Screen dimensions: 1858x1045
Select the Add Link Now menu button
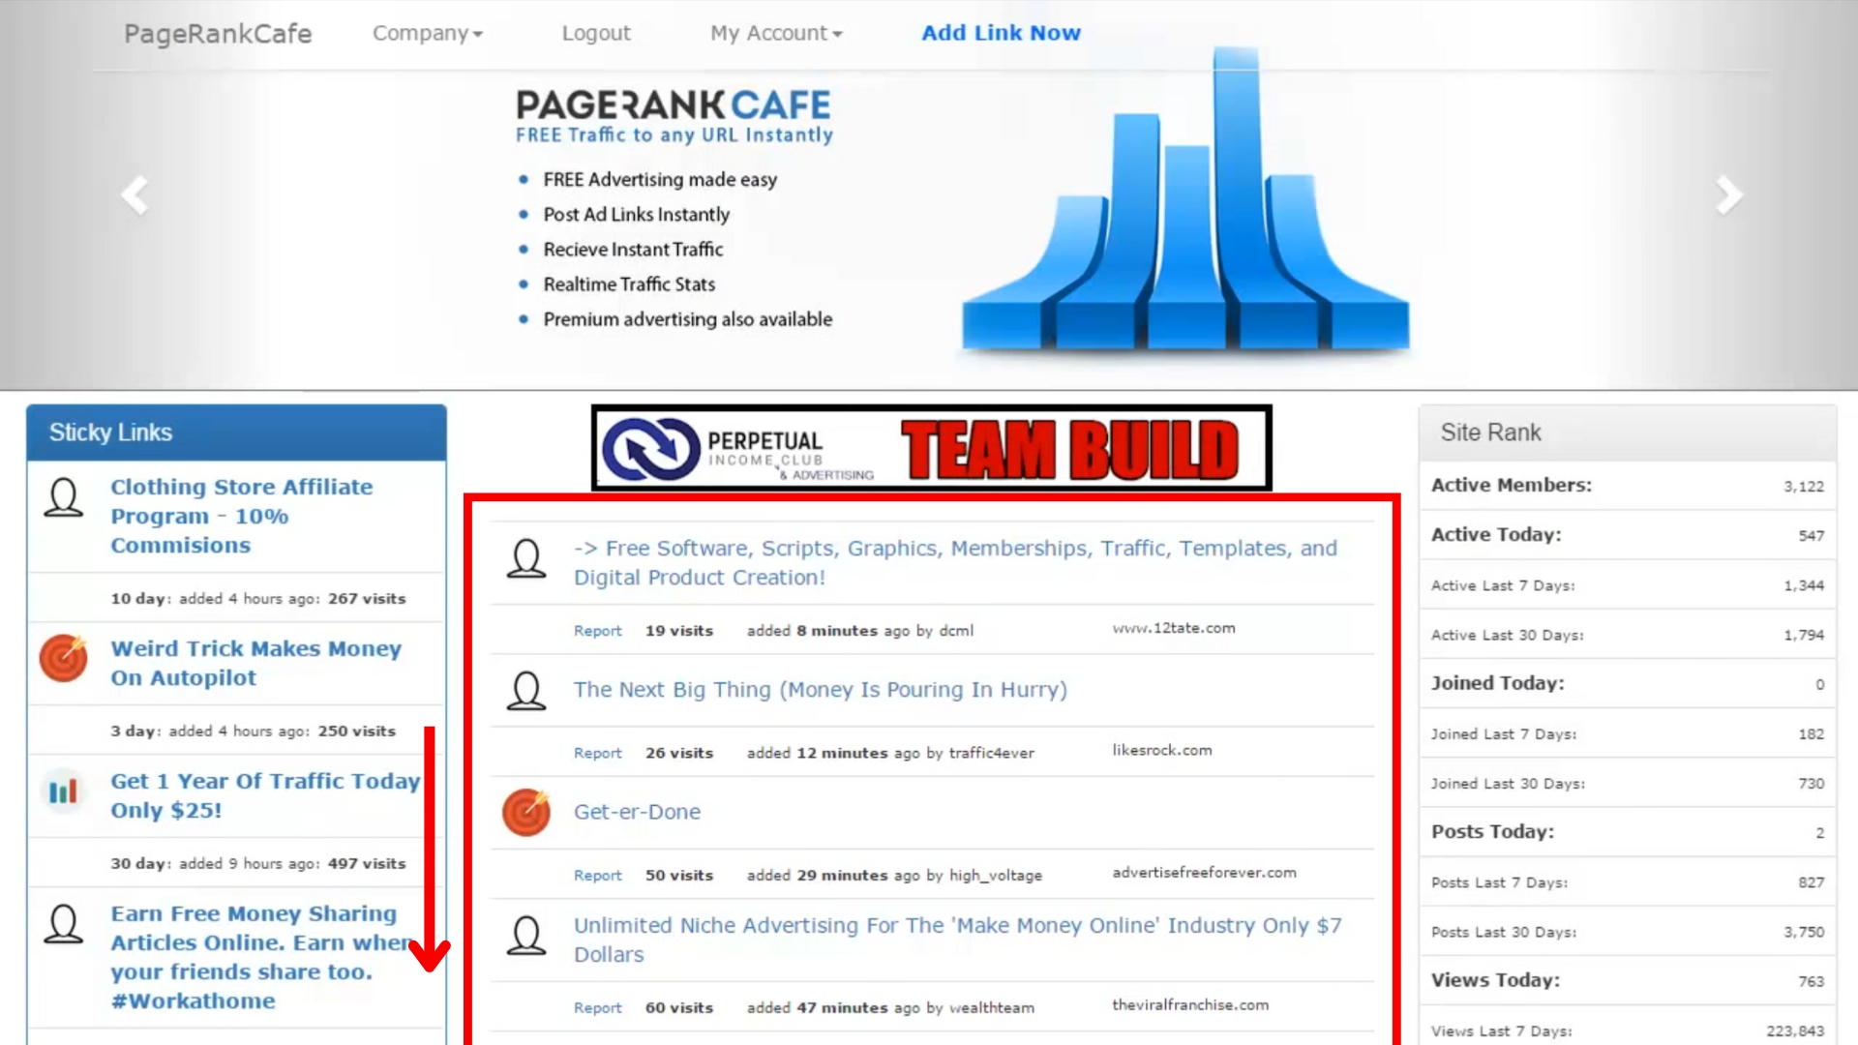coord(1002,33)
